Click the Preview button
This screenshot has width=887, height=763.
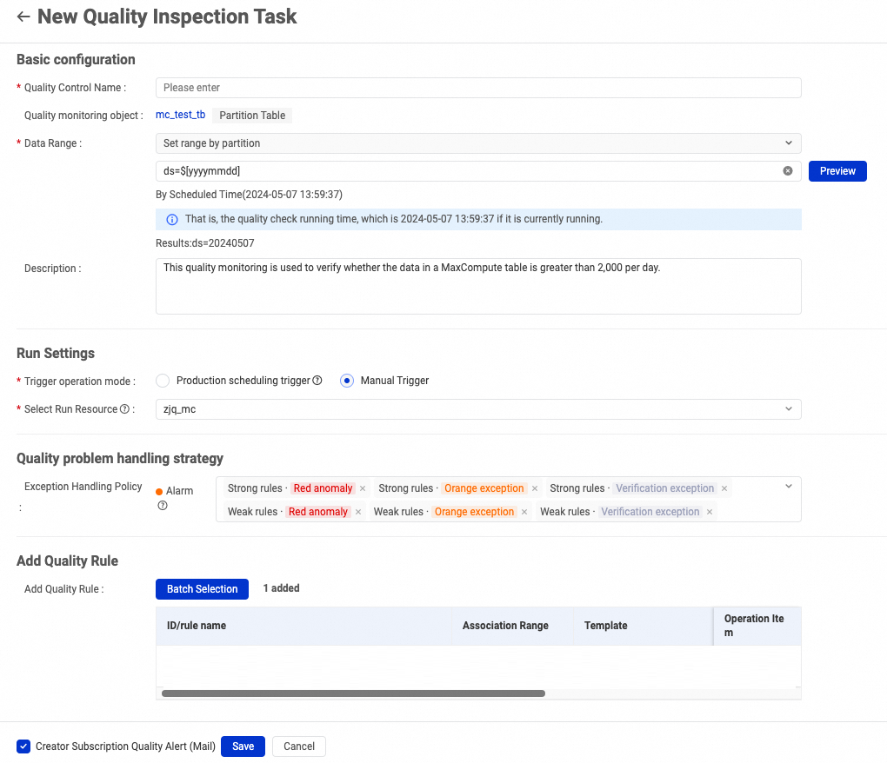pos(837,171)
